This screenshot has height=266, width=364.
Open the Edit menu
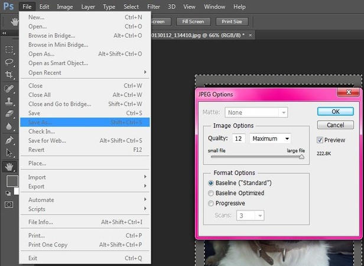44,7
